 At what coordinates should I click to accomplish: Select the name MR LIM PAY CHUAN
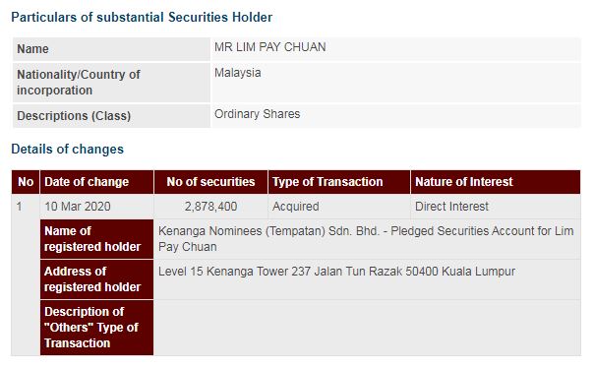pos(270,47)
